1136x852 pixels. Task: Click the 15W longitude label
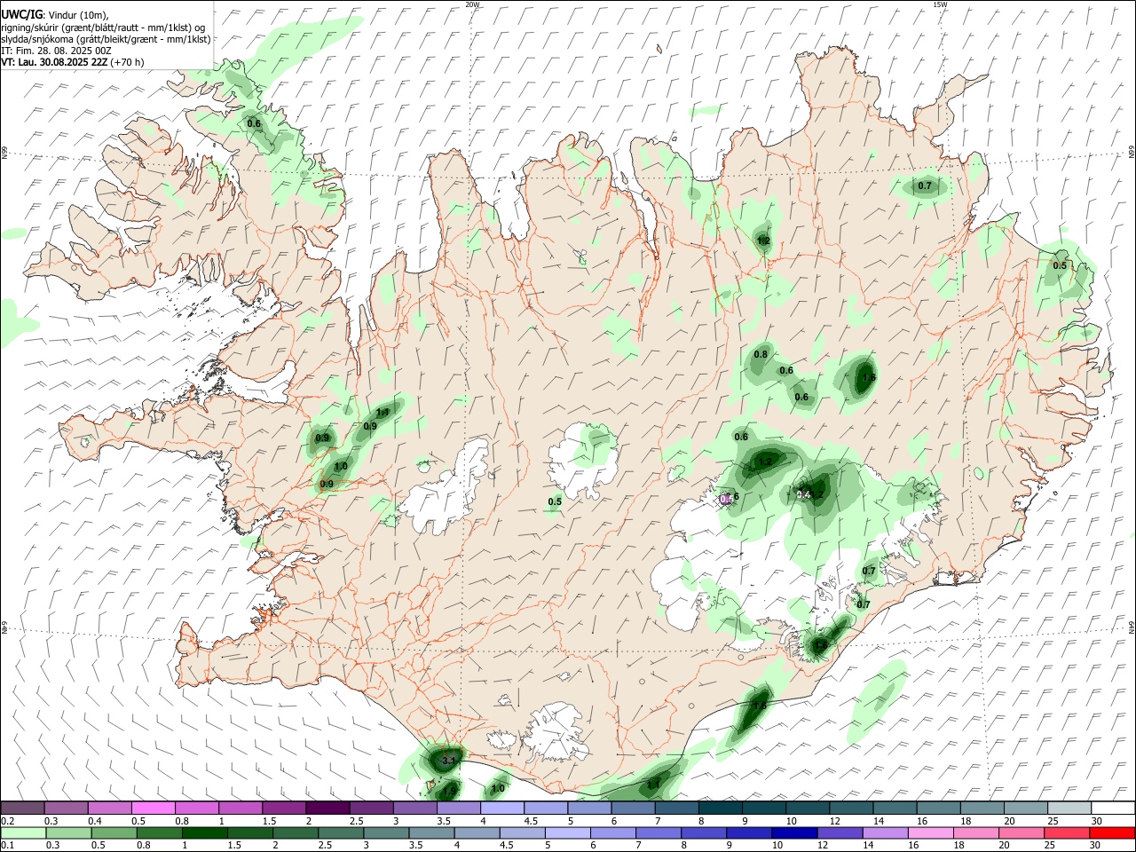[940, 4]
